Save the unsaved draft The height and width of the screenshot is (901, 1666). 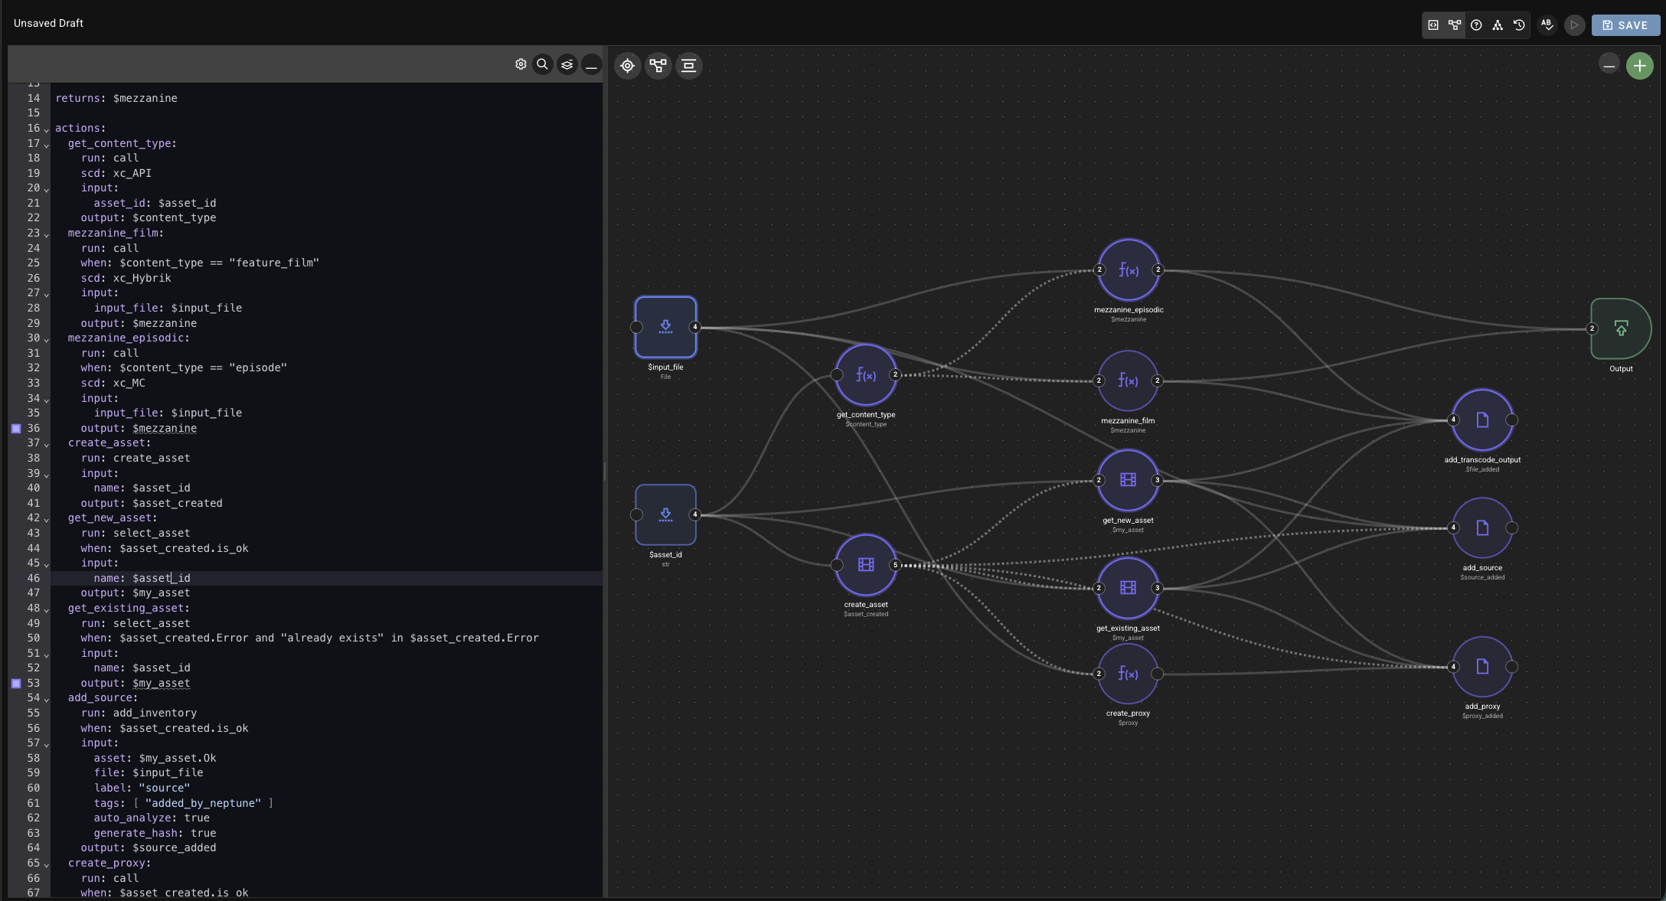click(x=1625, y=25)
